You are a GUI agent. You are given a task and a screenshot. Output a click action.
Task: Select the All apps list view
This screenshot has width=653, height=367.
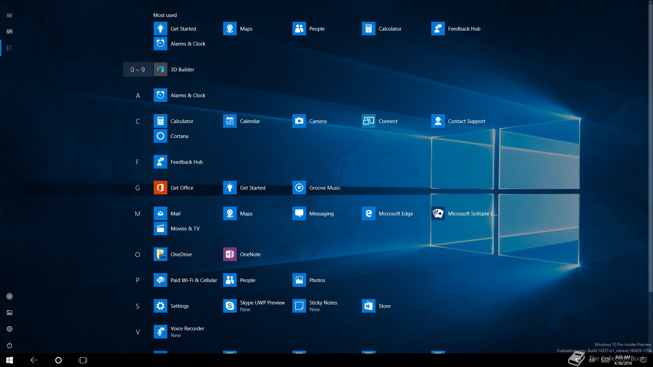(x=10, y=48)
